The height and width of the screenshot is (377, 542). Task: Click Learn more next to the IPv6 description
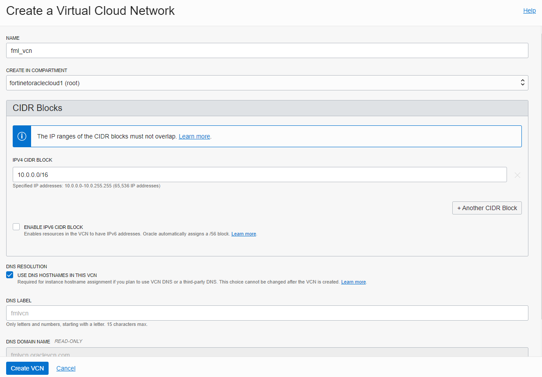[243, 234]
